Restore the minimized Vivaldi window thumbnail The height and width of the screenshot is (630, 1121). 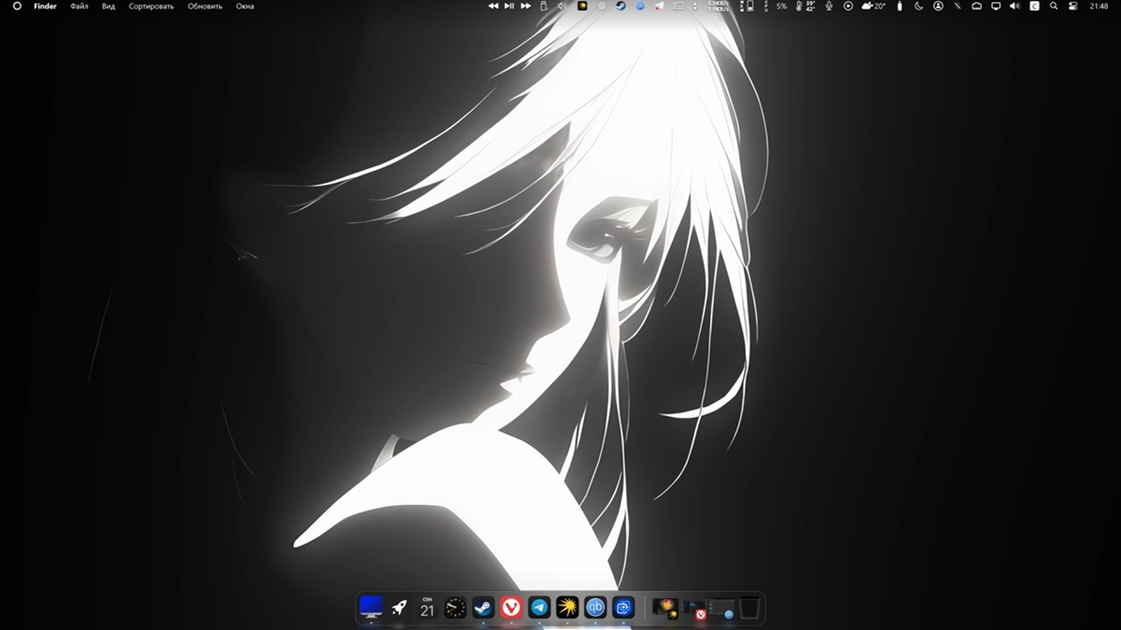point(694,609)
